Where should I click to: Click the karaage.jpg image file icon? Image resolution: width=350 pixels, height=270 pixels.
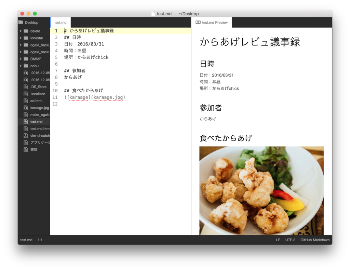click(26, 108)
